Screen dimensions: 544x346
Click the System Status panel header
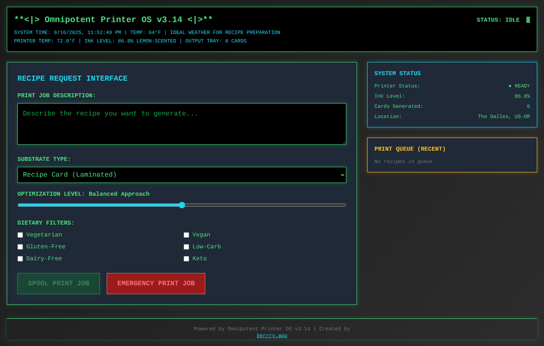(x=397, y=73)
